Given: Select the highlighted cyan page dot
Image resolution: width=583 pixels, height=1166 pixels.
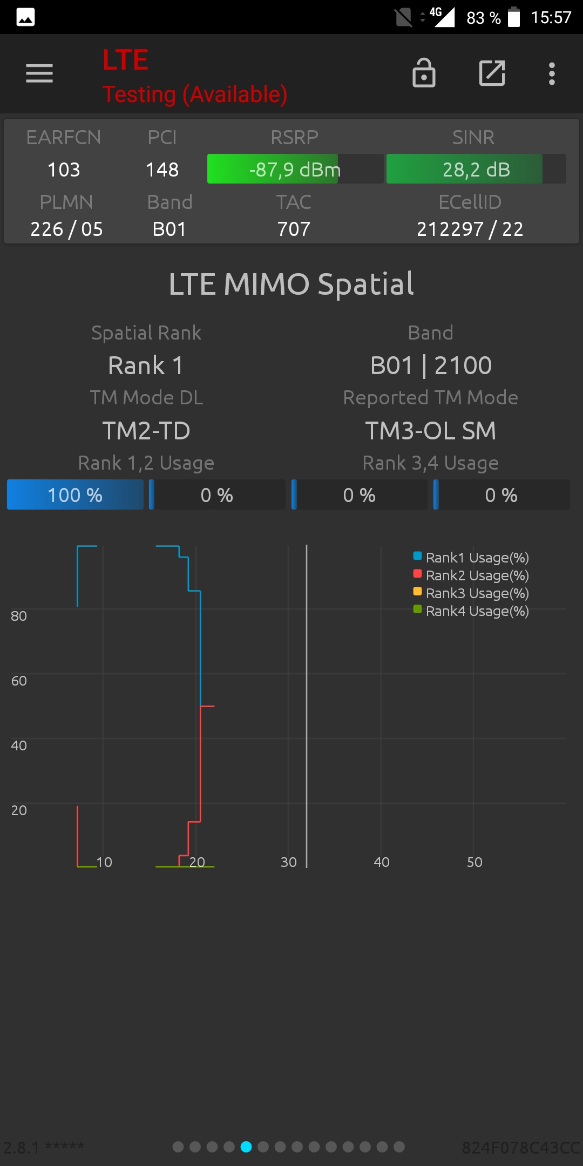Looking at the screenshot, I should 246,1147.
